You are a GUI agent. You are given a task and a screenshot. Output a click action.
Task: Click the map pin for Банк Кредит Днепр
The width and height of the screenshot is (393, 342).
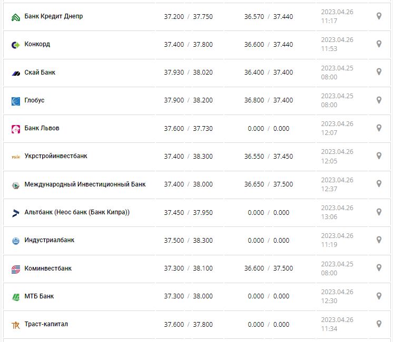pyautogui.click(x=378, y=16)
